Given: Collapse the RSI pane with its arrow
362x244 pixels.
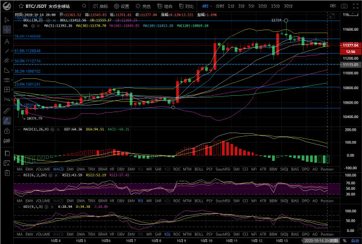Looking at the screenshot, I should (x=19, y=175).
